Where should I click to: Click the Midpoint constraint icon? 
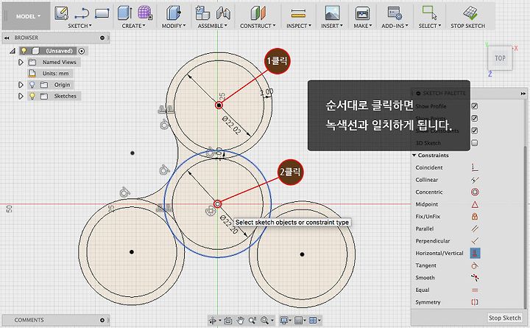coord(475,204)
